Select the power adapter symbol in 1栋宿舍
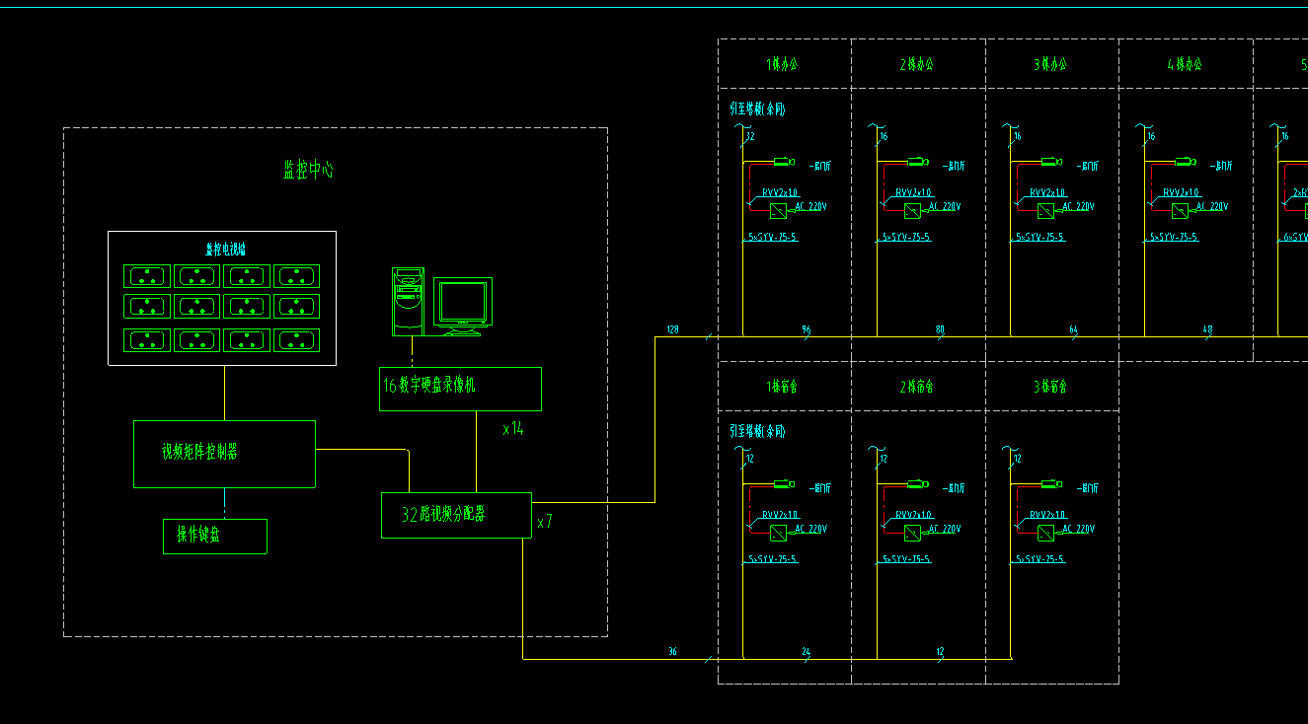The height and width of the screenshot is (724, 1308). (x=779, y=533)
